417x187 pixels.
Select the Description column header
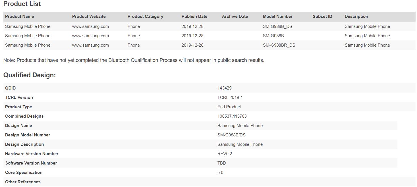tap(356, 16)
